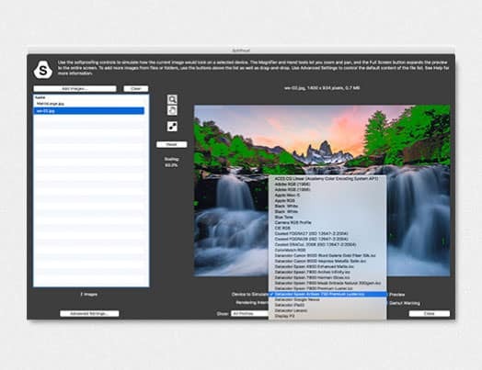482x370 pixels.
Task: Select the checked highlighted Datacolor Epson profile
Action: point(327,294)
